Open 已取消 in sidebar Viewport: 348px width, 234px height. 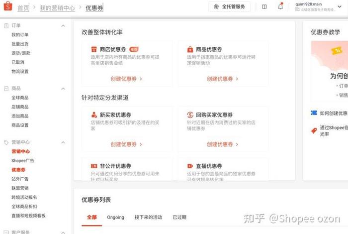[x=18, y=62]
